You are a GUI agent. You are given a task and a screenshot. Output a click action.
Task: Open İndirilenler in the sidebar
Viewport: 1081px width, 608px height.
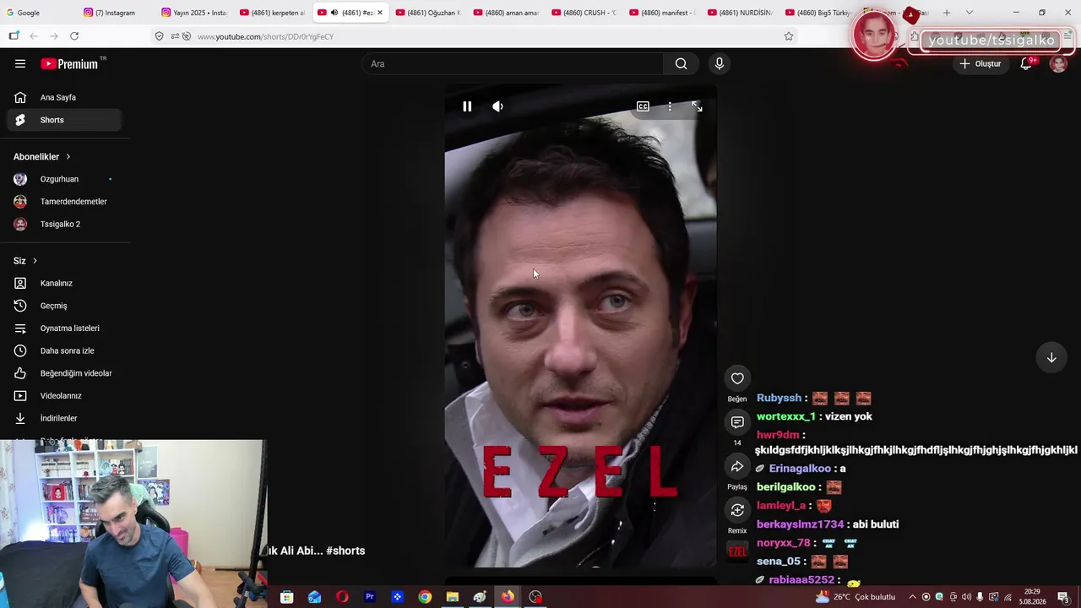[x=64, y=418]
